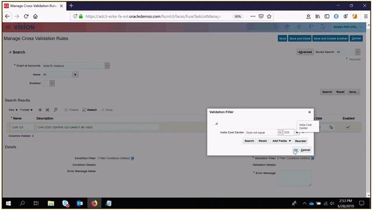Click the Reorder button
Viewport: 373px width, 210px height.
coord(301,141)
